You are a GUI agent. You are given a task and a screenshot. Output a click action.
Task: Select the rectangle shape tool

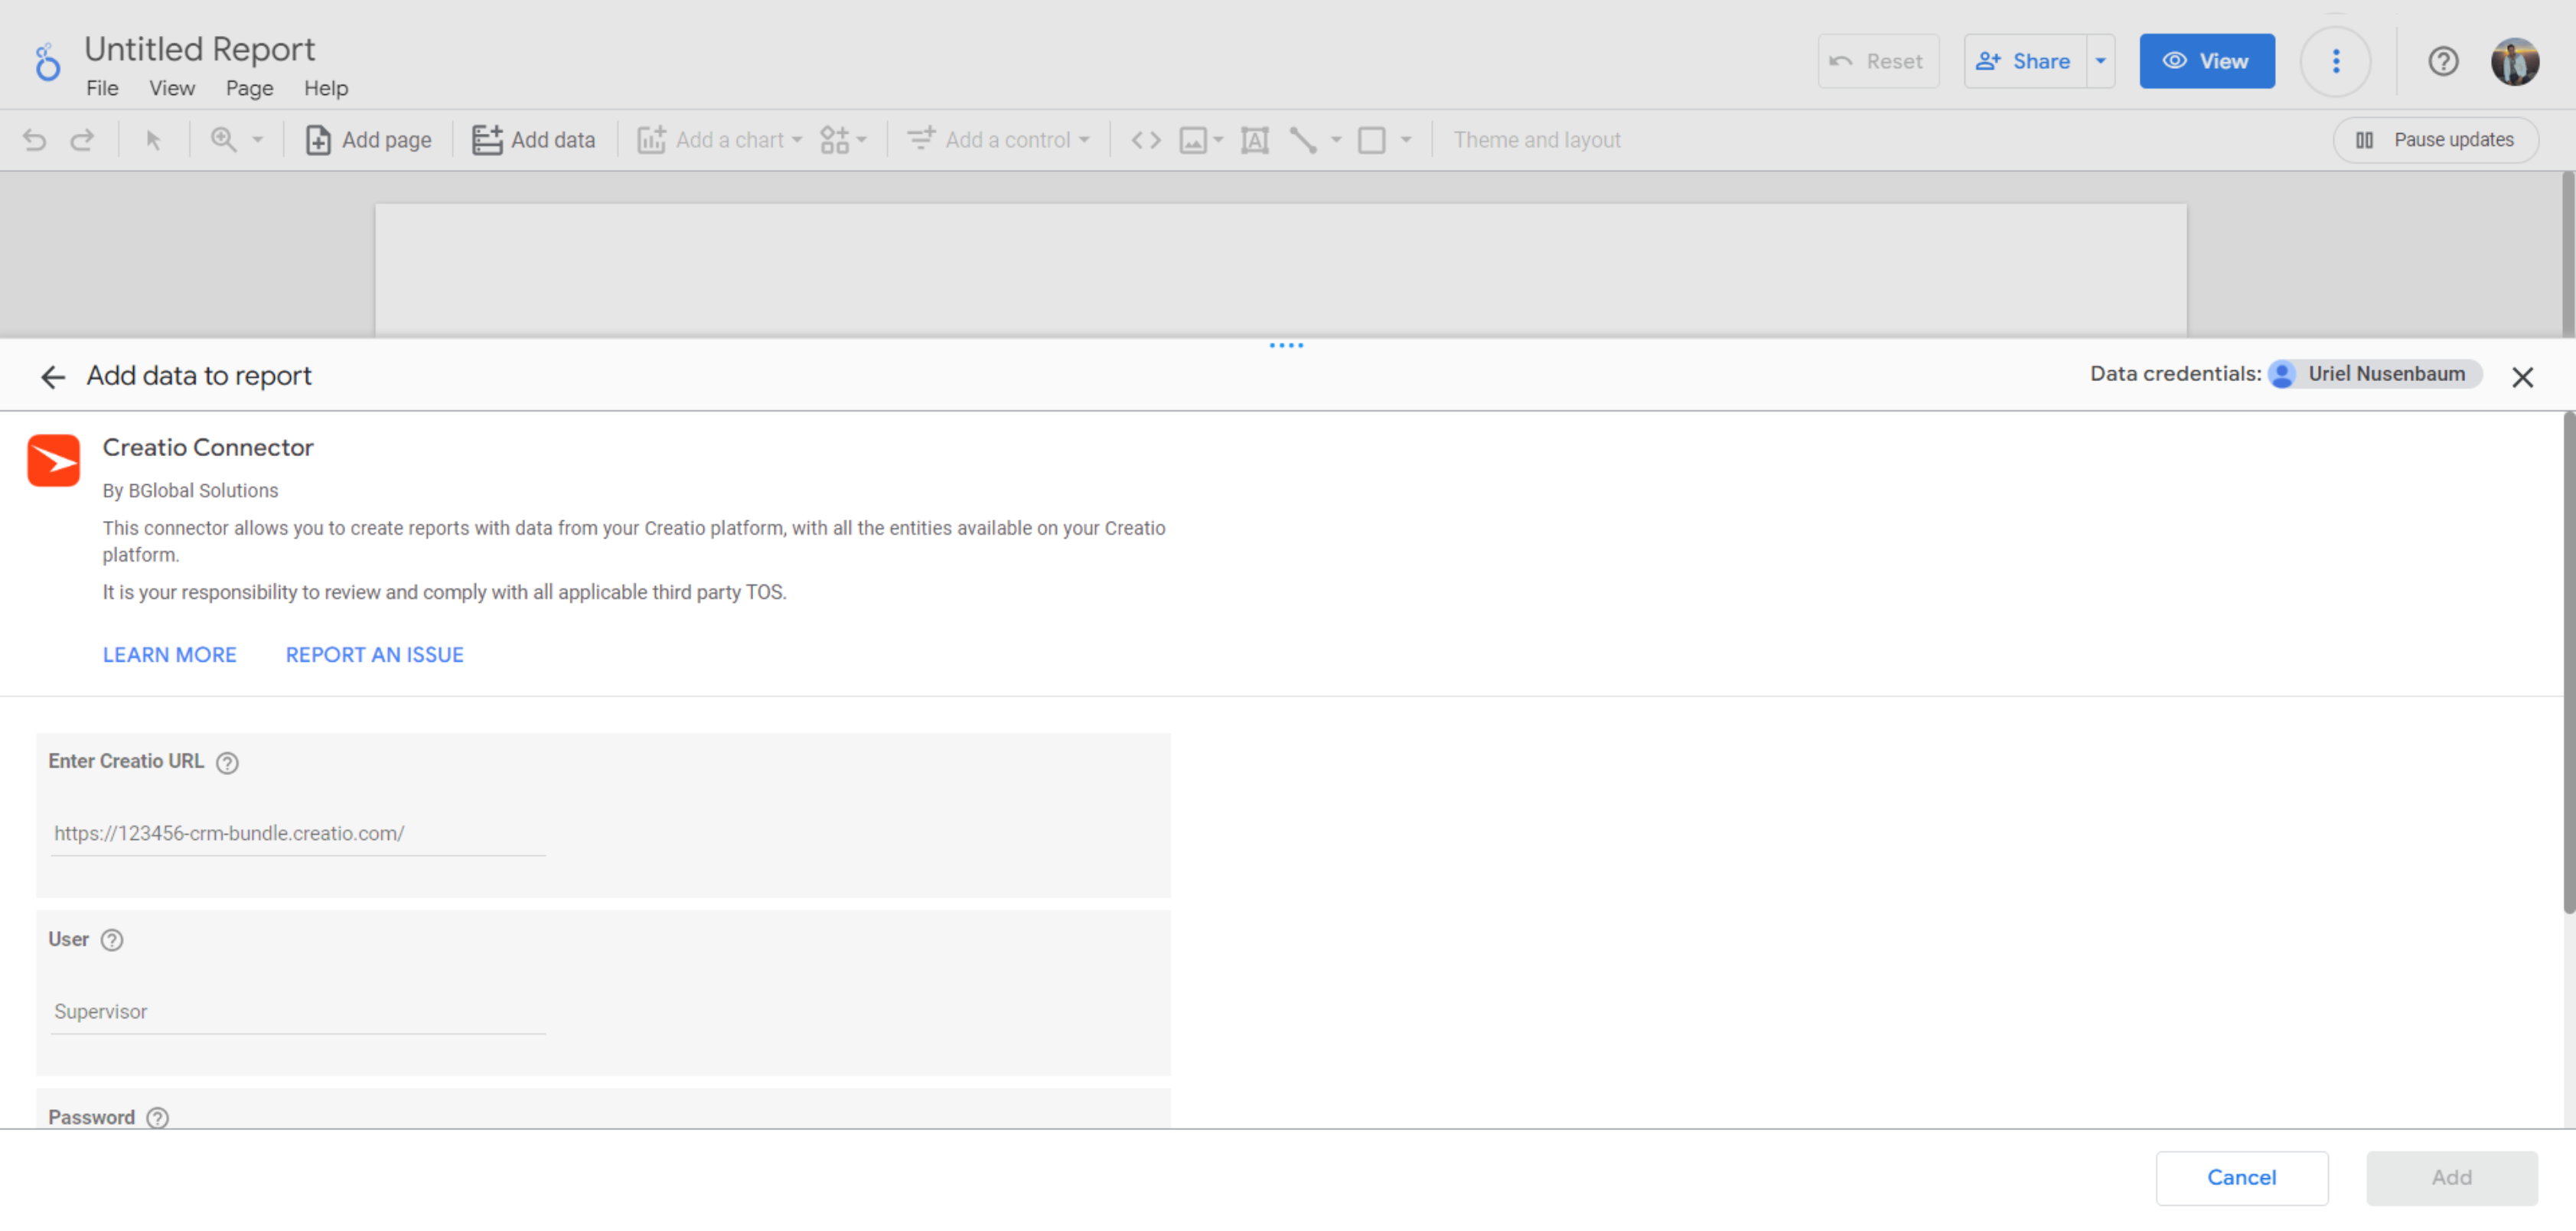1372,140
